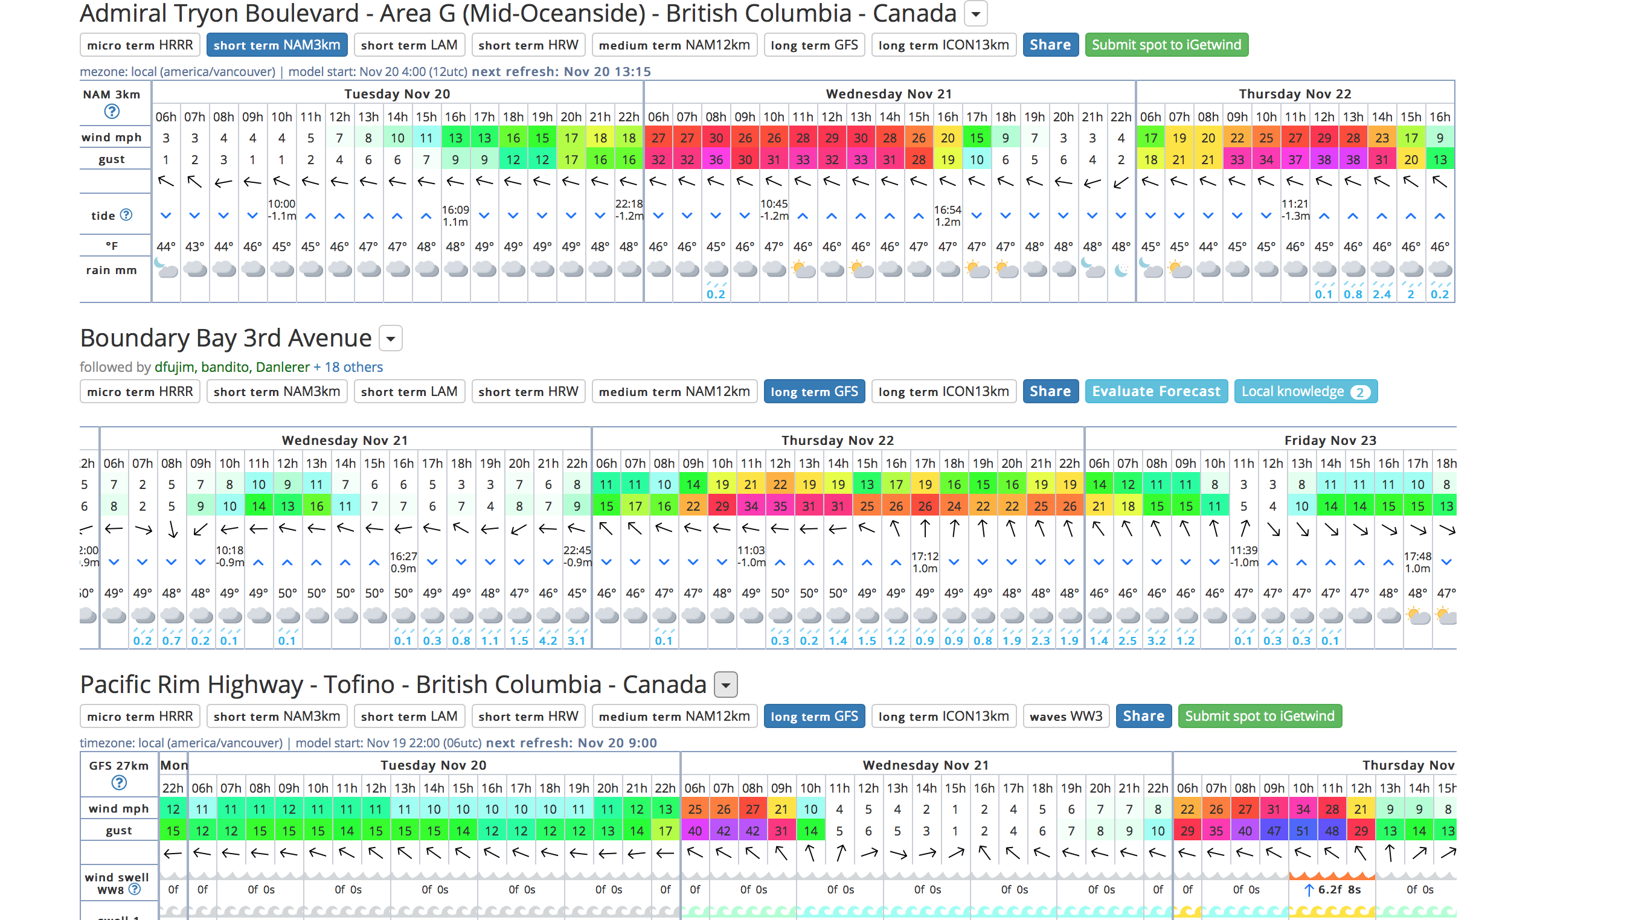Click Boundary Bay low tide 10:18 -0.9m
This screenshot has height=920, width=1633.
(229, 557)
